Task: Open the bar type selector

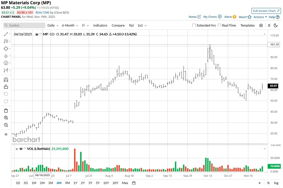Action: tap(85, 25)
